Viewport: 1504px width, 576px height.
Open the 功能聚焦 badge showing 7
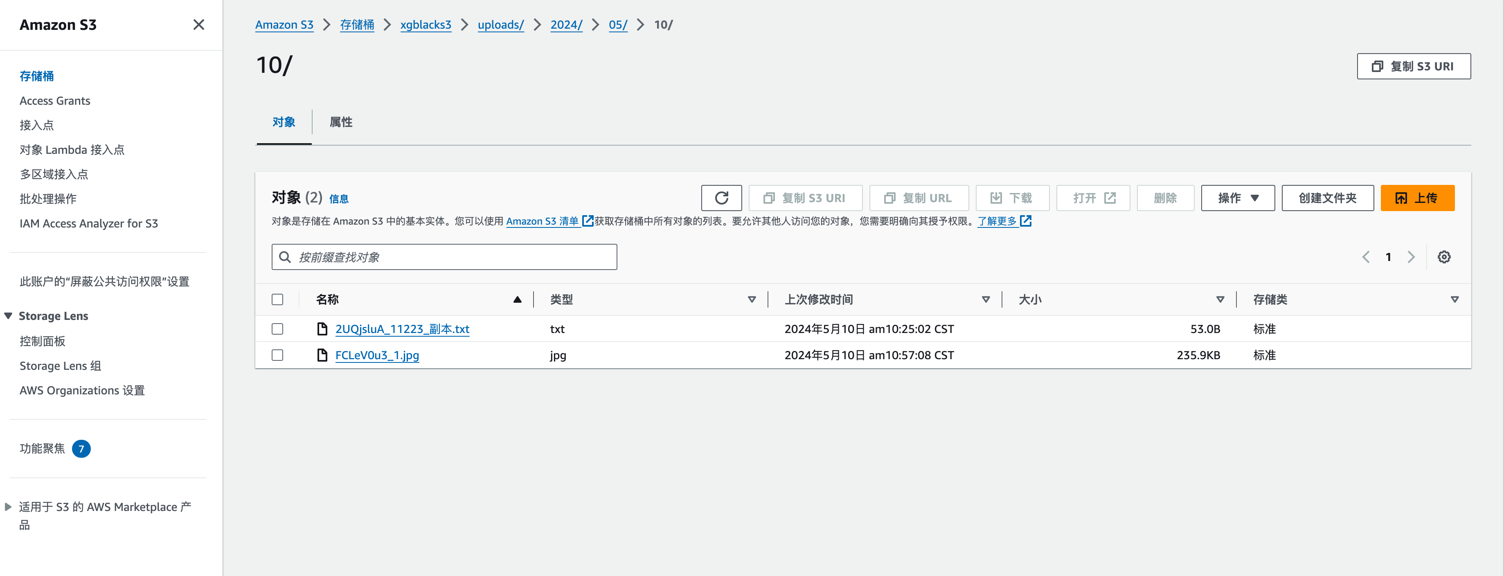[x=81, y=448]
